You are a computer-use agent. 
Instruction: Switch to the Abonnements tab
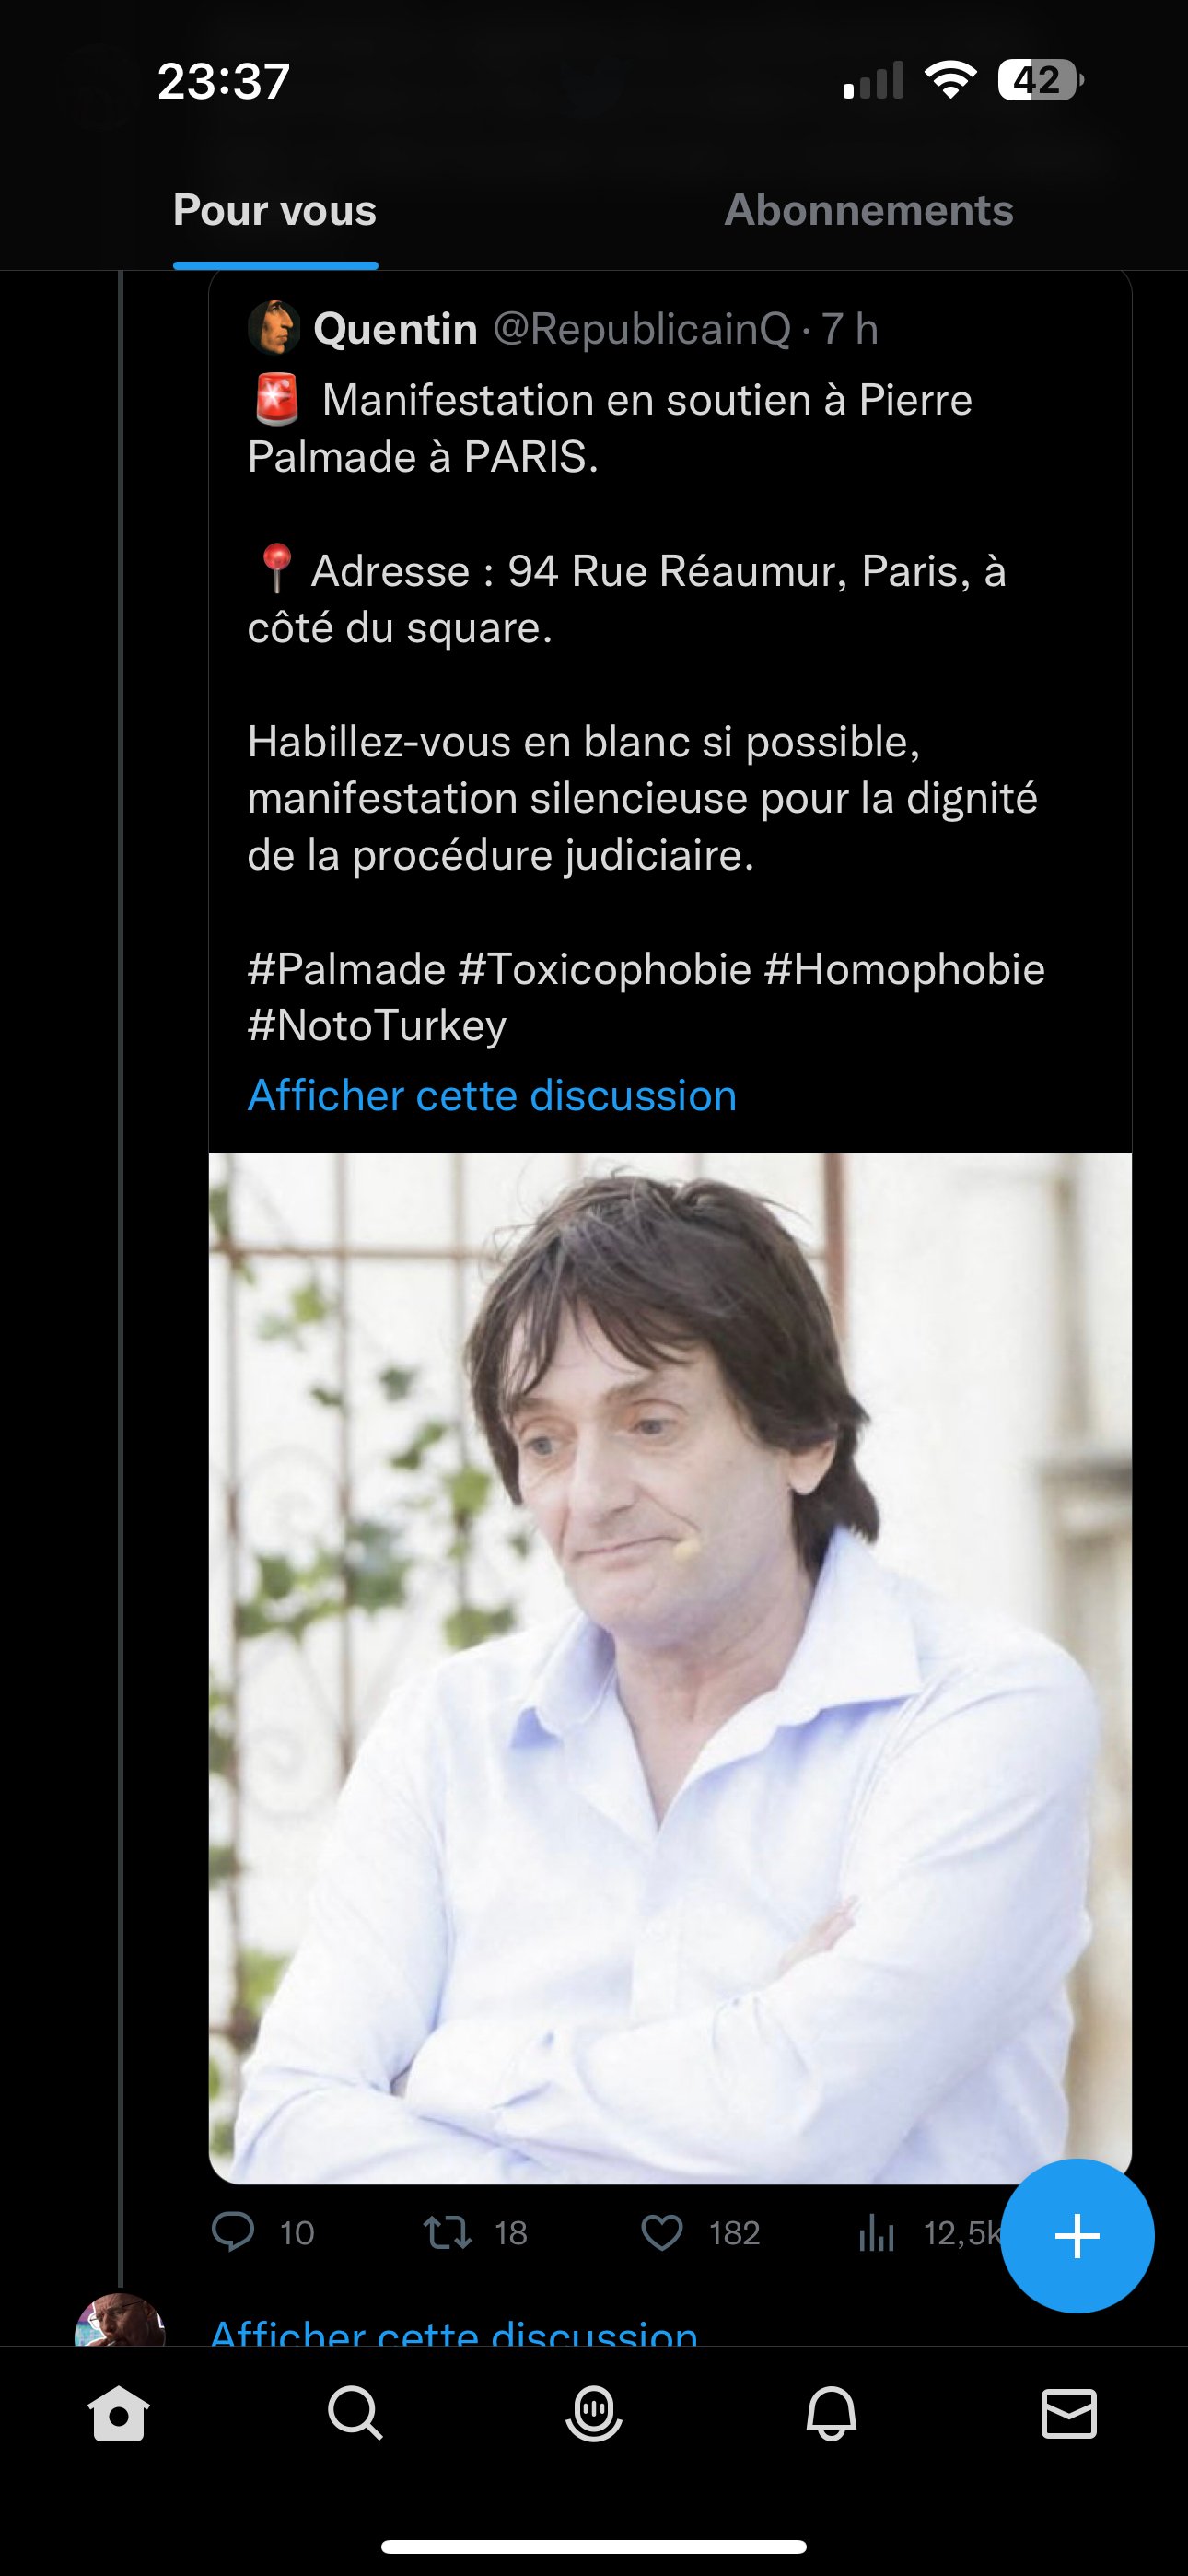tap(869, 210)
